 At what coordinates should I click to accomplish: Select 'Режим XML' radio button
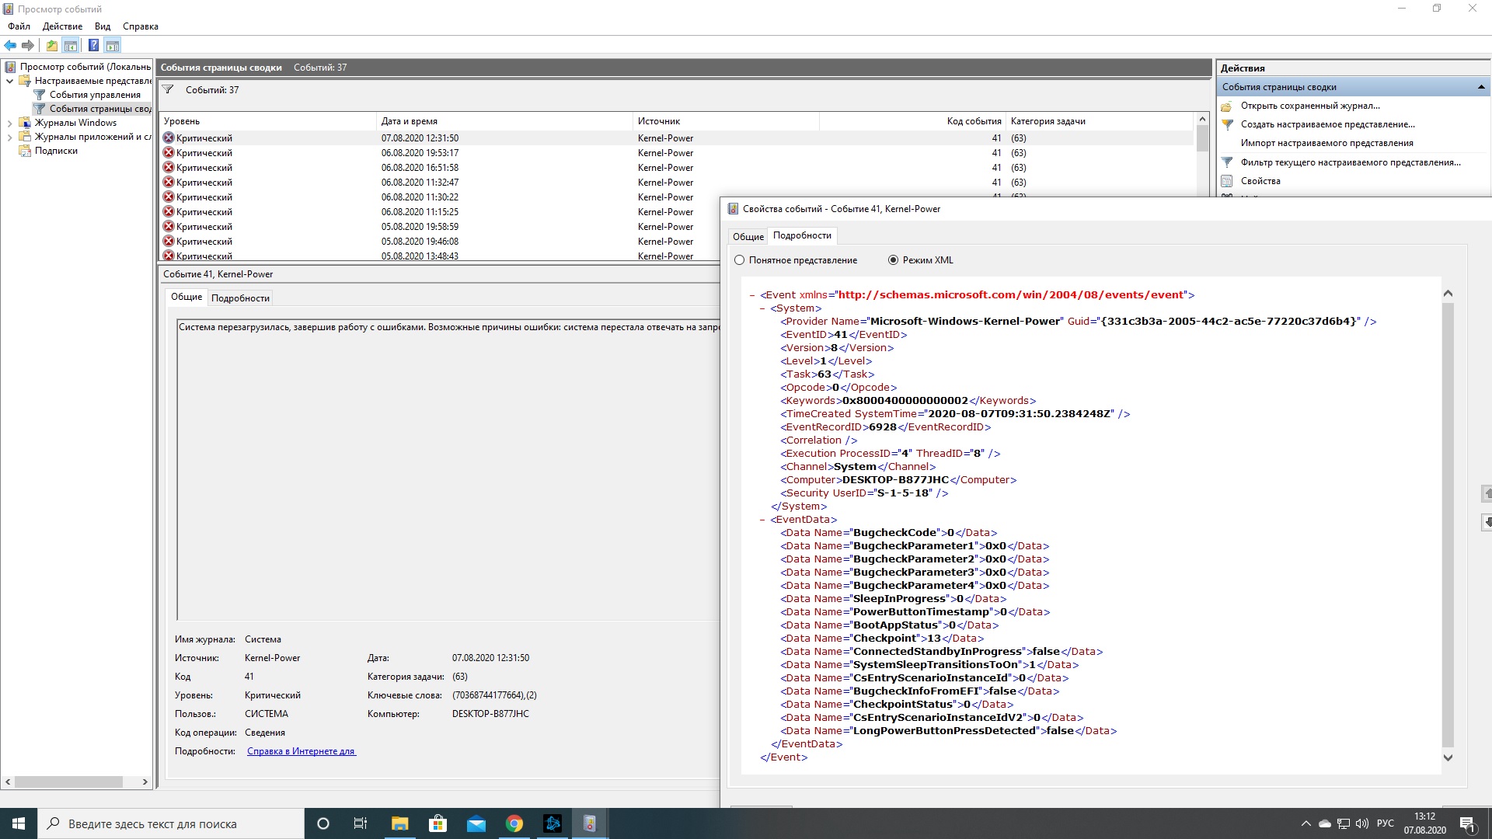pyautogui.click(x=893, y=260)
